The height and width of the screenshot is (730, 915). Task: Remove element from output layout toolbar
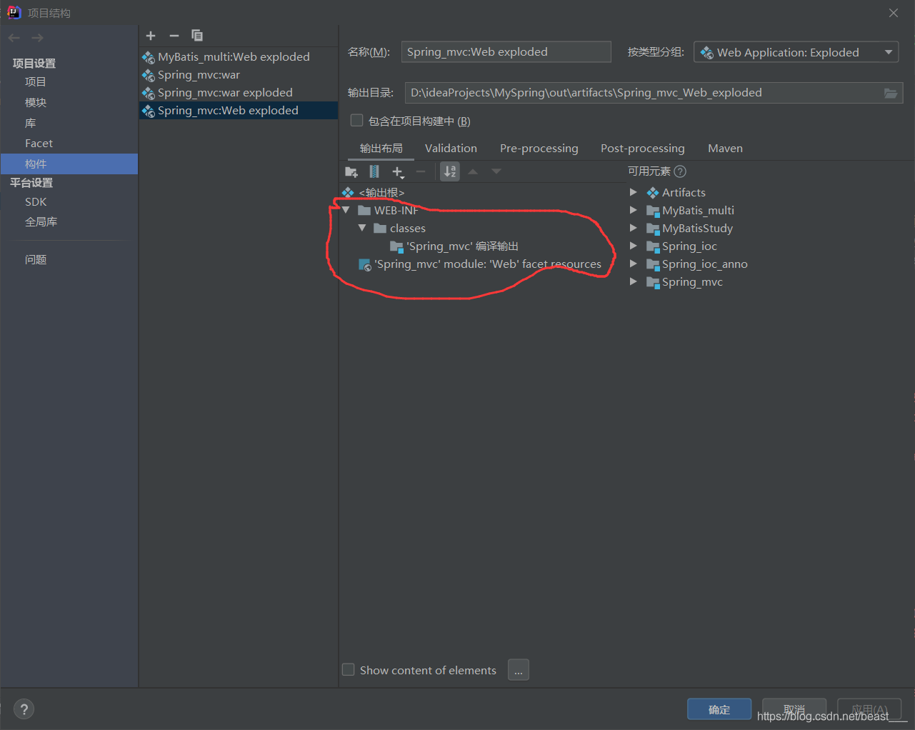pos(421,171)
